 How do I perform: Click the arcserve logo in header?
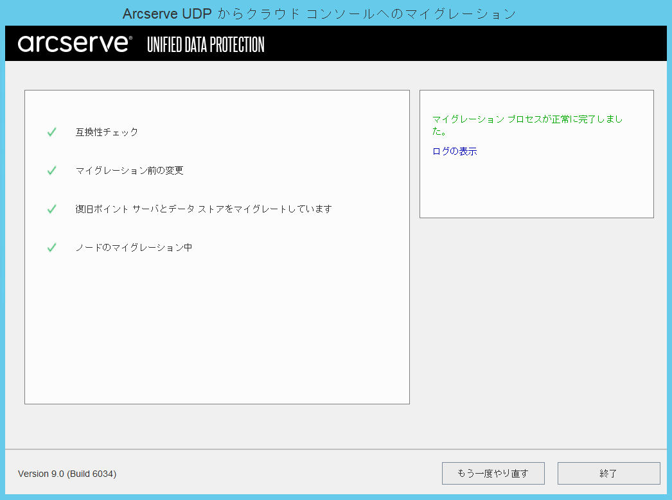pos(75,44)
